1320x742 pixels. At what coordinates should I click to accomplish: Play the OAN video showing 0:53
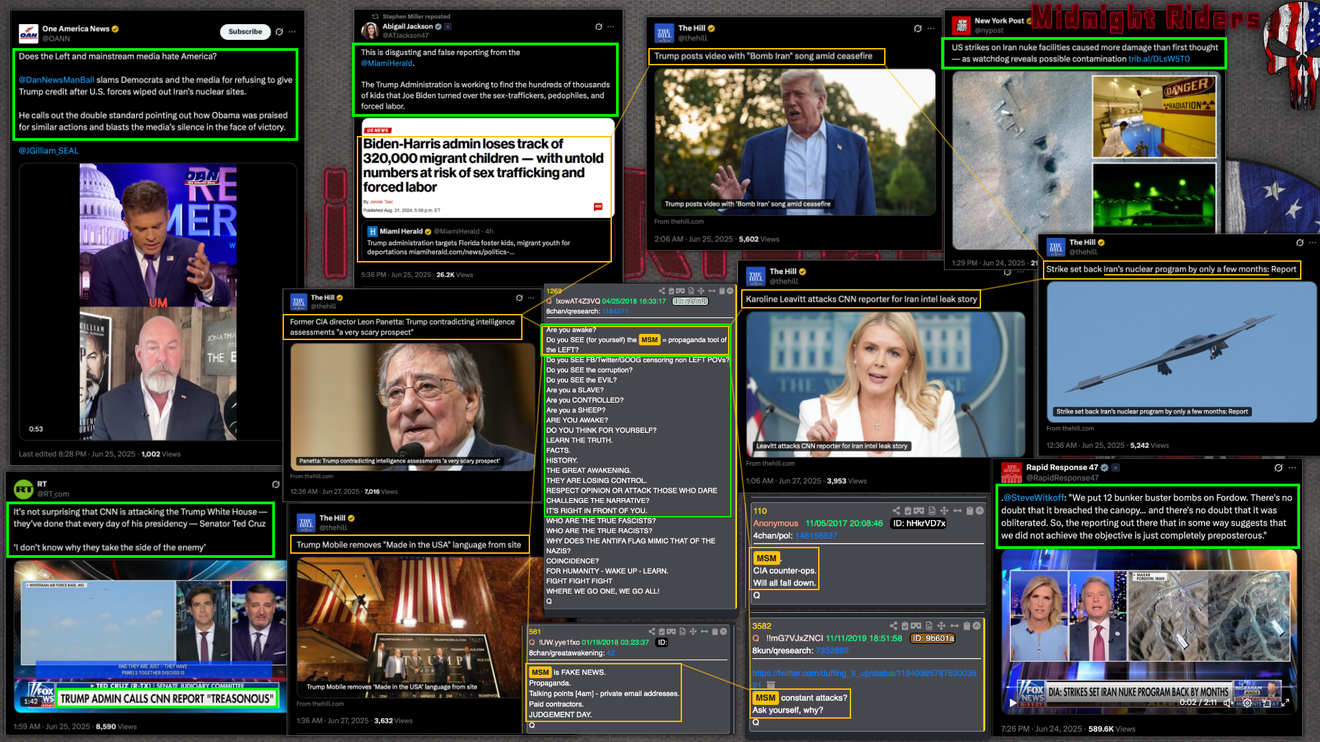pos(157,302)
